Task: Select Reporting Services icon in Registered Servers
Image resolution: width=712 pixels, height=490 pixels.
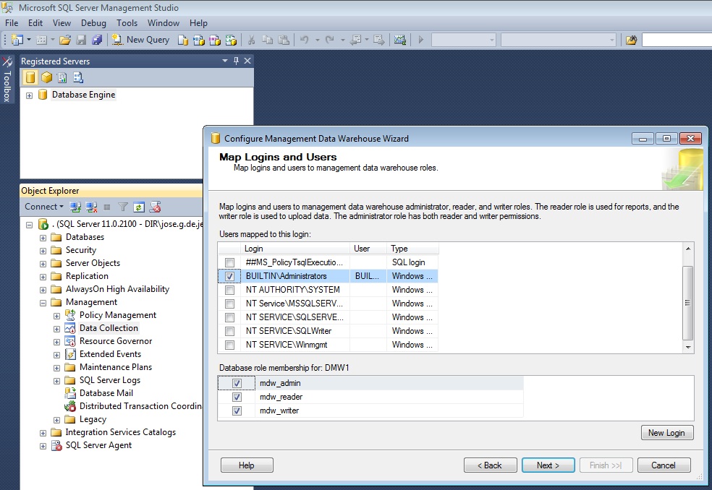Action: 62,77
